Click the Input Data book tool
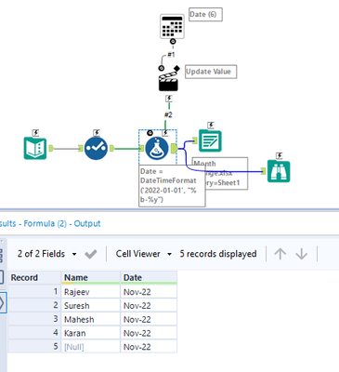Image resolution: width=339 pixels, height=372 pixels. (x=35, y=149)
